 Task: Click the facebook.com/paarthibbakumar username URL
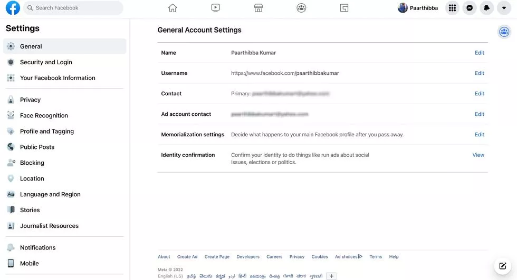[285, 73]
